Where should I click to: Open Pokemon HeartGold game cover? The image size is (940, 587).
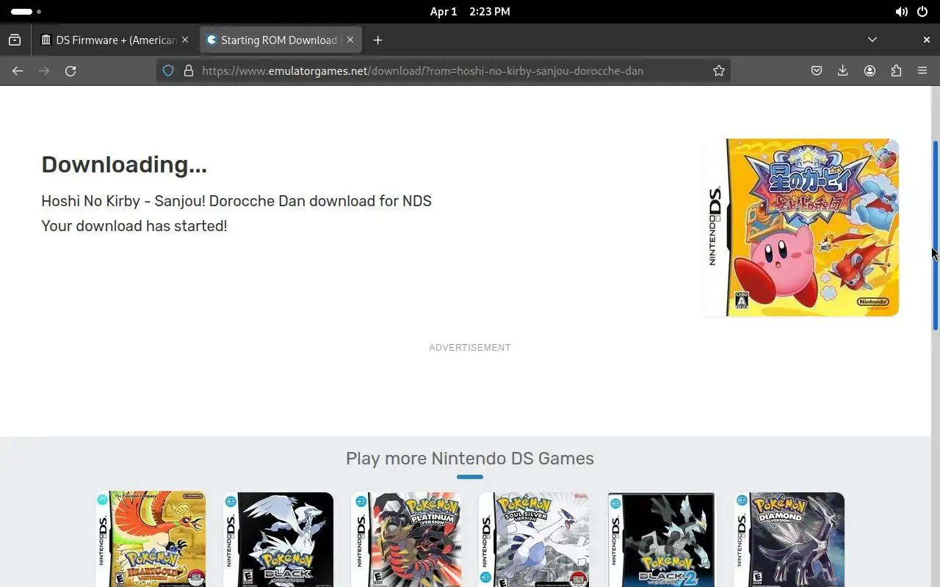(x=151, y=539)
